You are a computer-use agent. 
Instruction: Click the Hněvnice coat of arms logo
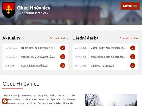pos(9,10)
